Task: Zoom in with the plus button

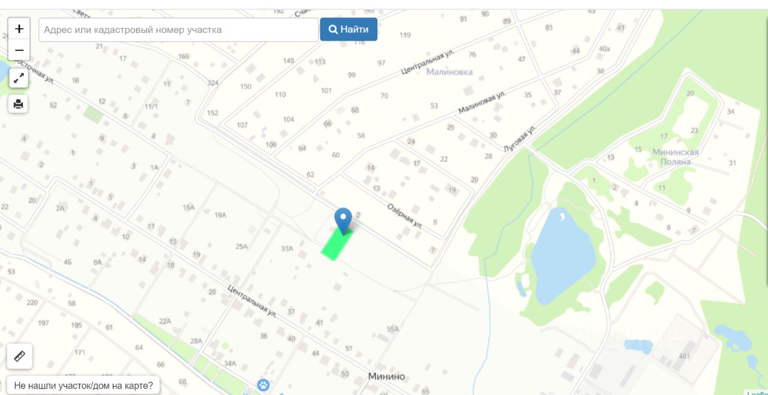Action: coord(19,28)
